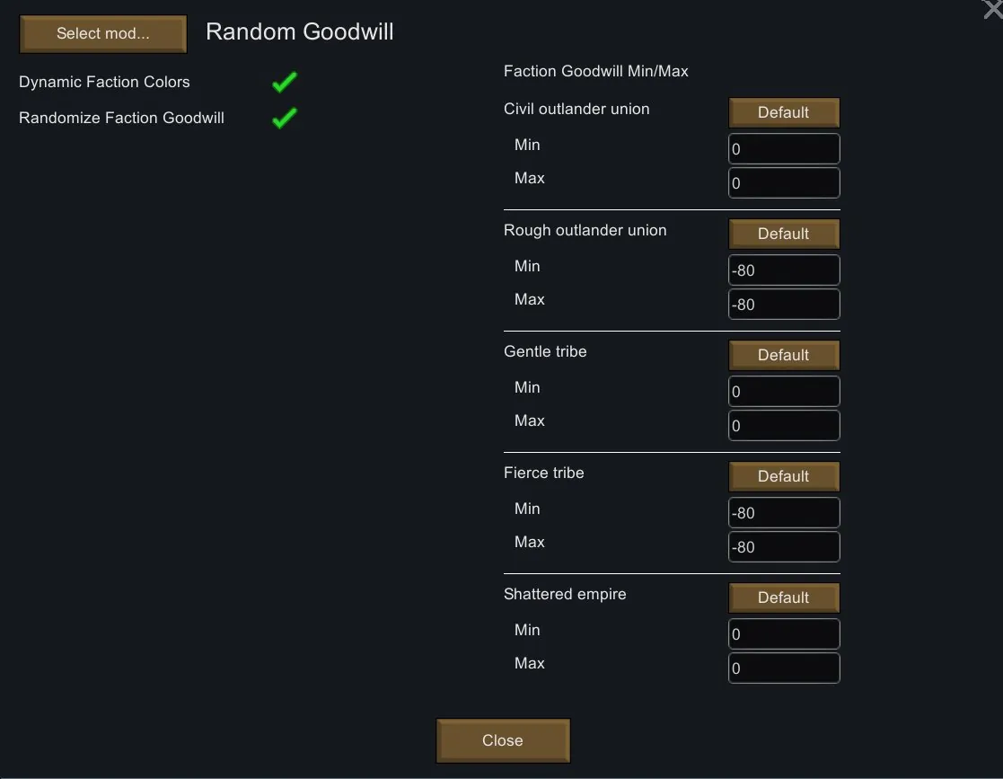Close the window with the X icon

[992, 9]
